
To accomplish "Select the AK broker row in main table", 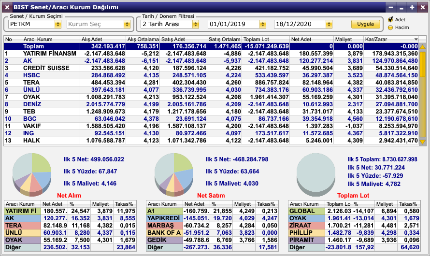I will tap(211, 61).
